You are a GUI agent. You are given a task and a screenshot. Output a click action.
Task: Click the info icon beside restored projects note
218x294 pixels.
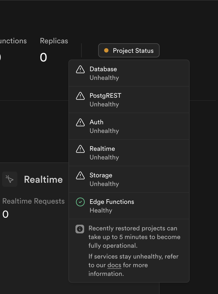(x=80, y=229)
